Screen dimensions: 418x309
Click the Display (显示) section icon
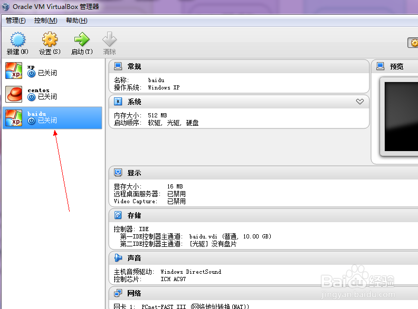(x=118, y=173)
